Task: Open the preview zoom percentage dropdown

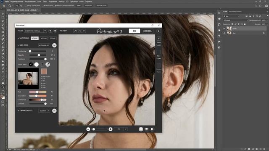Action: click(126, 129)
